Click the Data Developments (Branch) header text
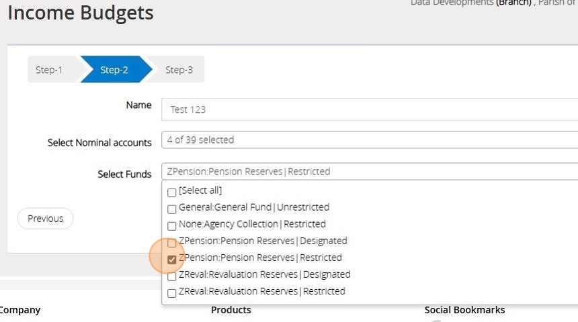The height and width of the screenshot is (322, 578). [470, 3]
